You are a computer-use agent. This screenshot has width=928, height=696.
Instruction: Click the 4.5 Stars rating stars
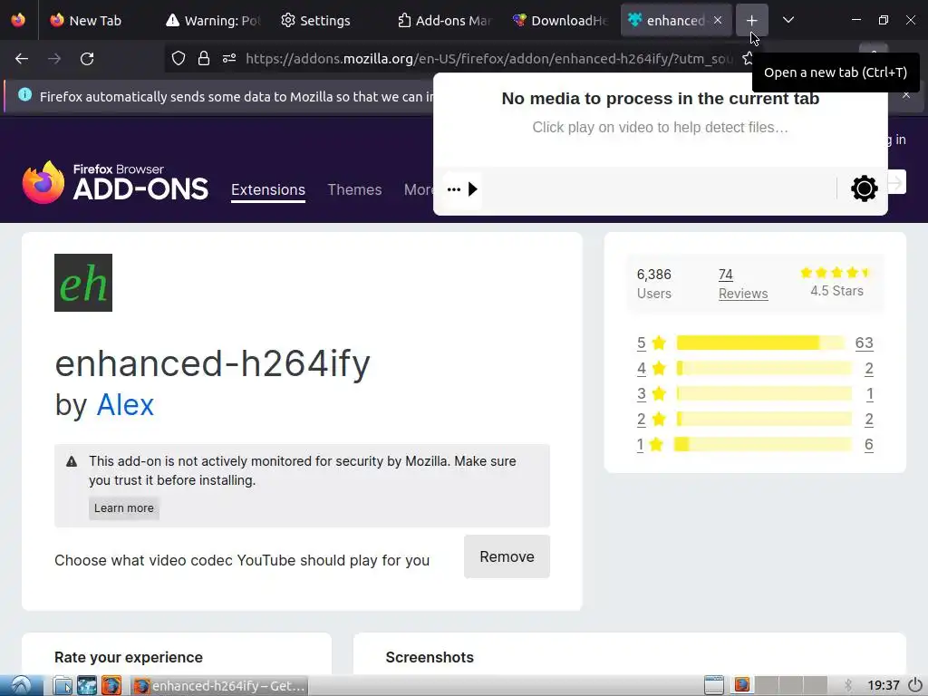pyautogui.click(x=836, y=272)
